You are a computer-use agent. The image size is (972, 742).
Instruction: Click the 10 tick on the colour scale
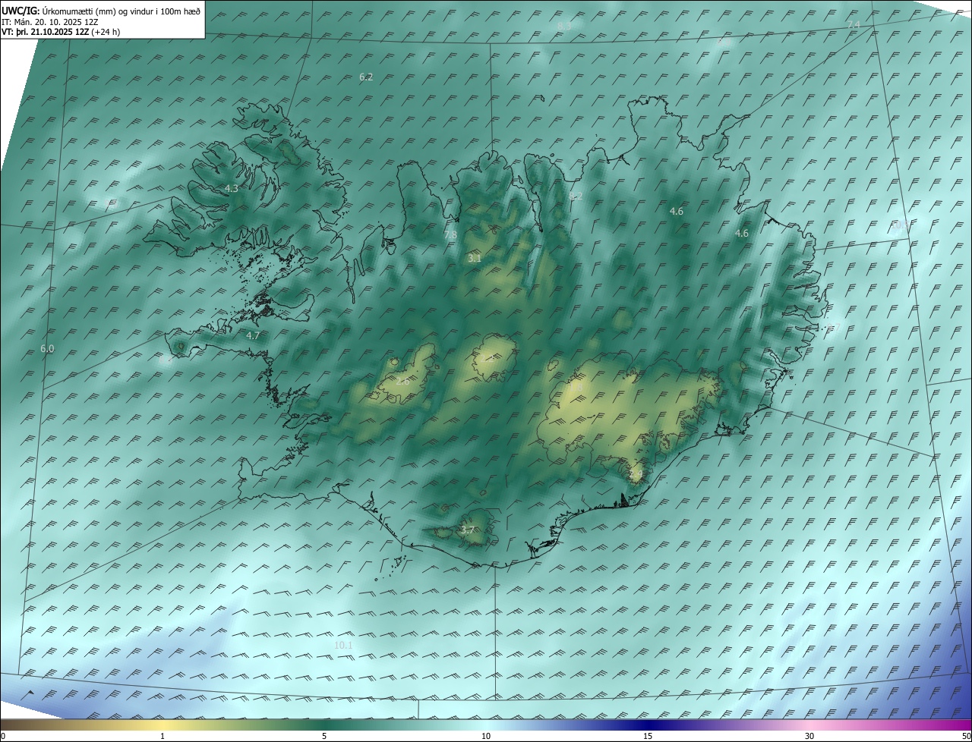(486, 737)
